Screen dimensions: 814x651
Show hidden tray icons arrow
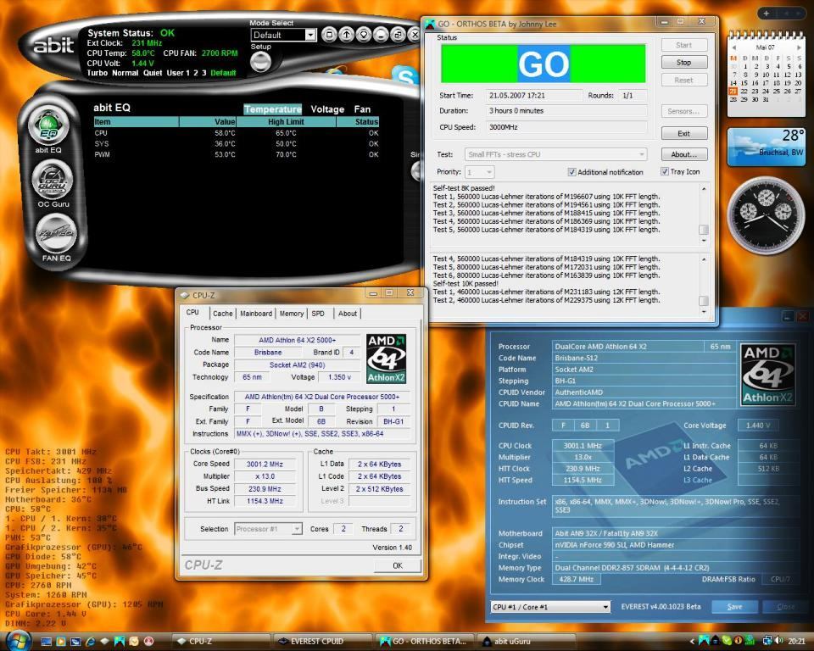pyautogui.click(x=692, y=642)
